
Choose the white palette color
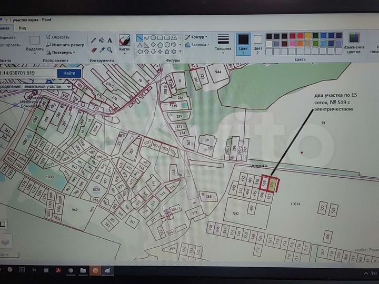[x=269, y=44]
